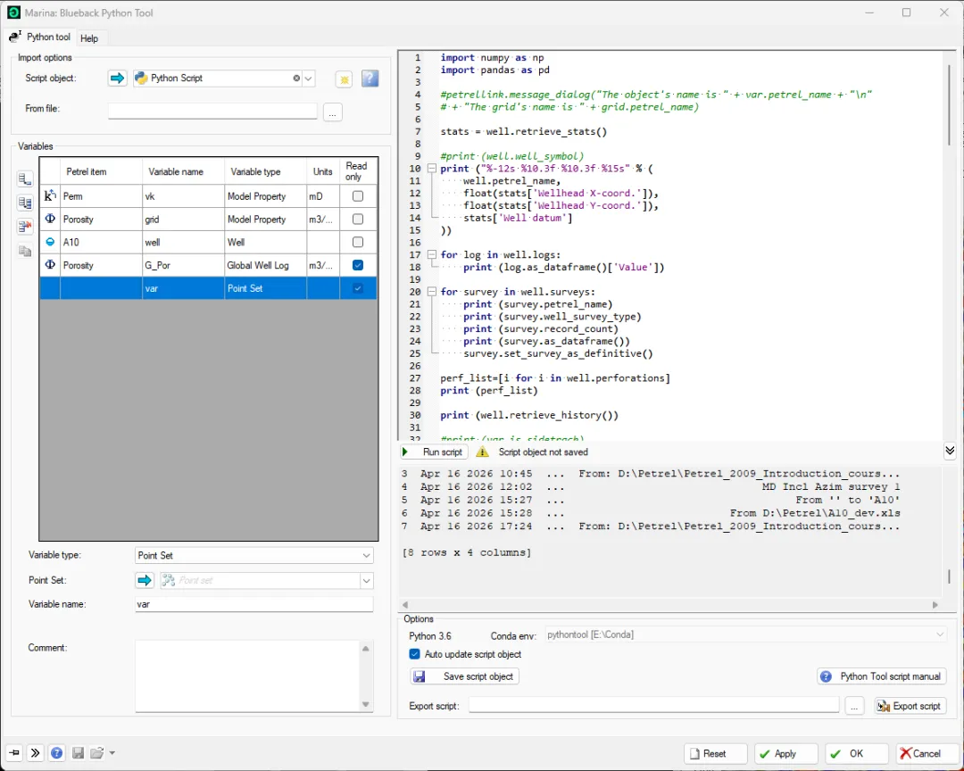Click the OK button

[x=856, y=753]
